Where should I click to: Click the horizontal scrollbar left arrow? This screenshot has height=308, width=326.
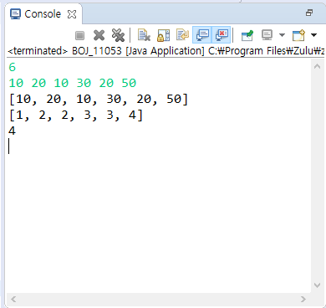13,300
